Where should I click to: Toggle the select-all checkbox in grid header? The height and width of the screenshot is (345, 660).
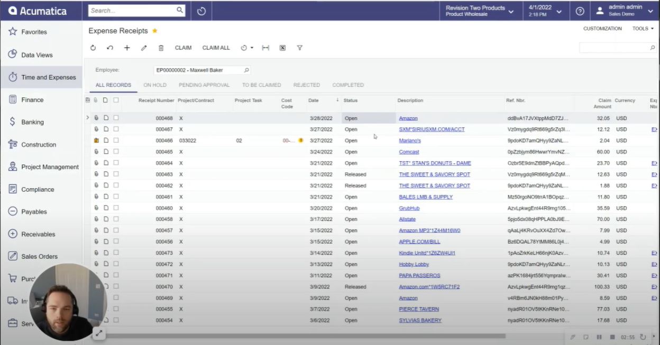116,100
